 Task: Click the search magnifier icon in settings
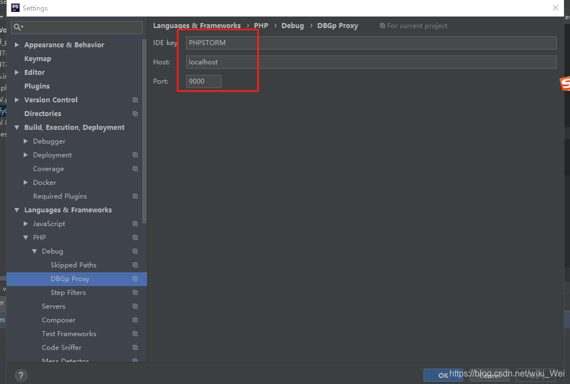coord(18,28)
